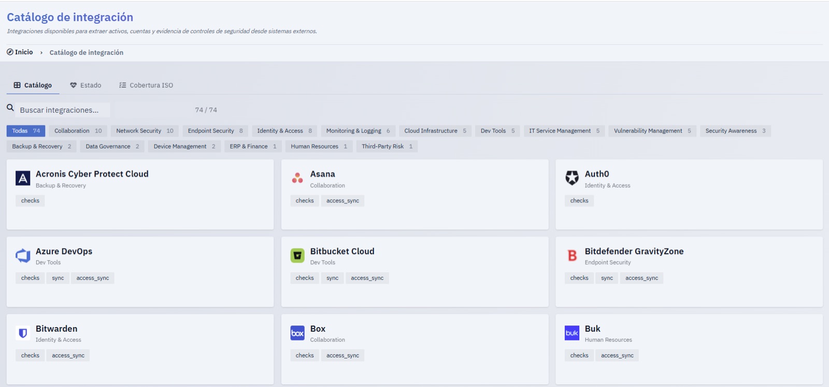Open the Bitbucket Cloud card title
829x387 pixels.
point(342,251)
